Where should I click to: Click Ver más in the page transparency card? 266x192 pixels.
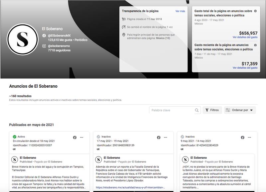(x=180, y=11)
